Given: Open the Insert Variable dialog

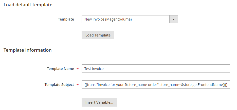Looking at the screenshot, I should click(99, 102).
